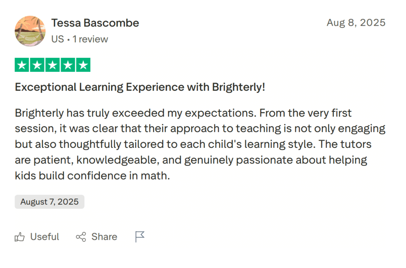This screenshot has width=406, height=268.
Task: Open reviewer name Tessa Bascombe
Action: [x=95, y=23]
